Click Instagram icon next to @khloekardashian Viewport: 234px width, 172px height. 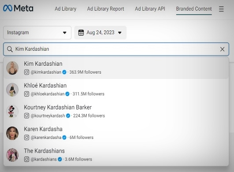[x=26, y=94]
